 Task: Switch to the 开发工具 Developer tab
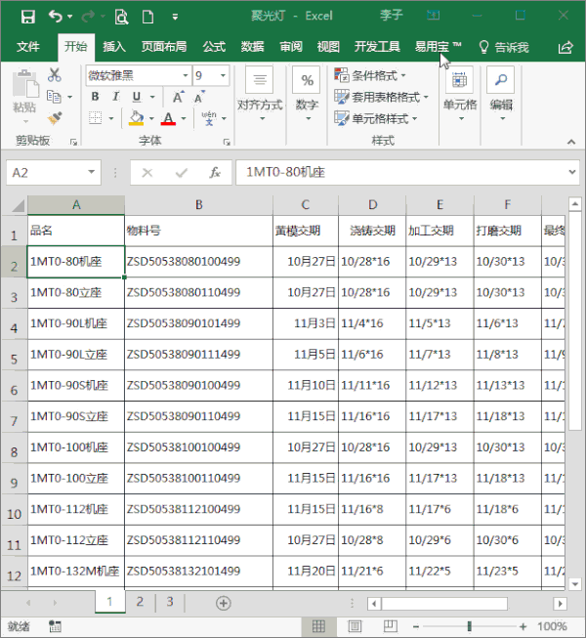click(377, 47)
